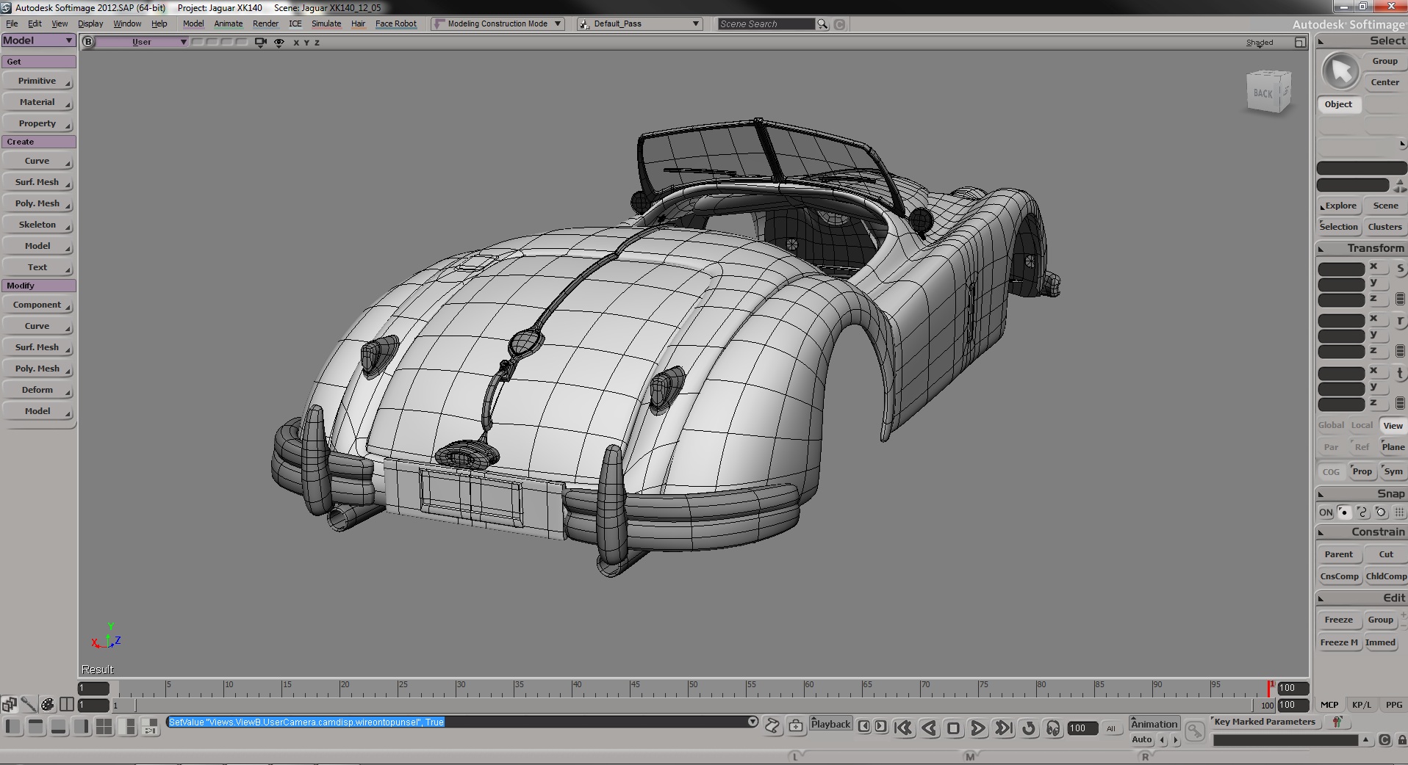Image resolution: width=1408 pixels, height=765 pixels.
Task: Click the palette icon in the lower-left toolbar
Action: [47, 705]
